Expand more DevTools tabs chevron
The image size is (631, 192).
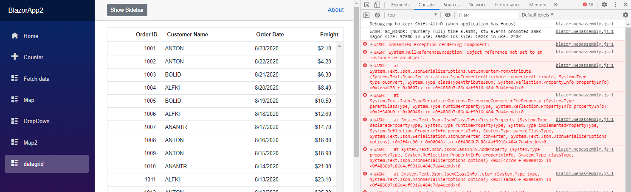pos(556,5)
